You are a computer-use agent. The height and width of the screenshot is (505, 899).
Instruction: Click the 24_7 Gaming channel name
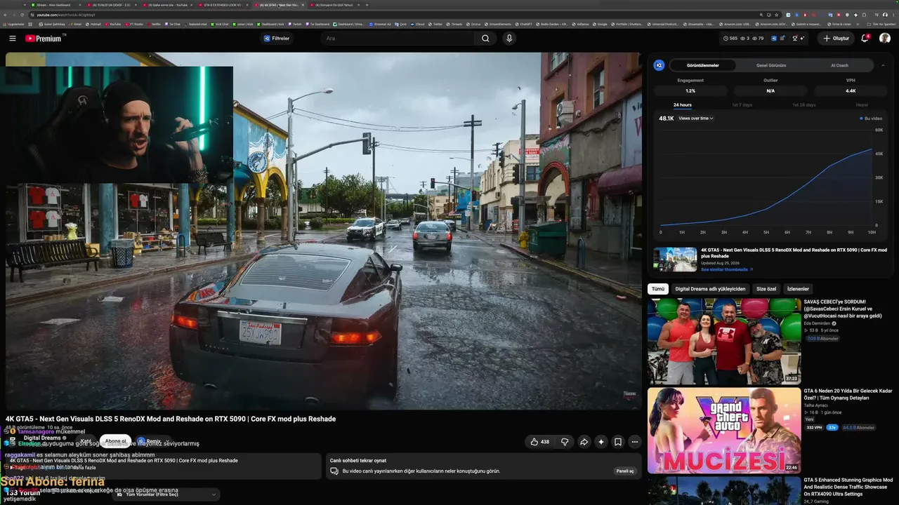[817, 501]
